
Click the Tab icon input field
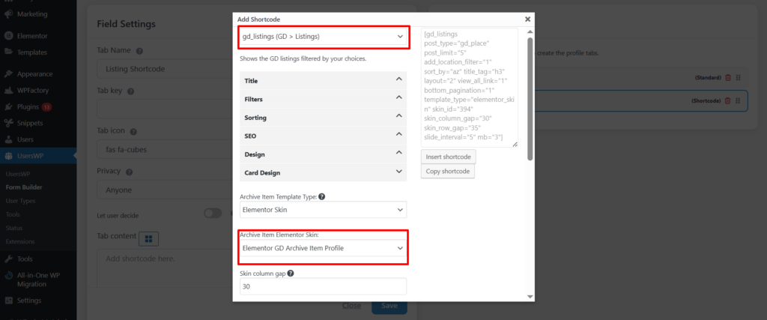[165, 149]
